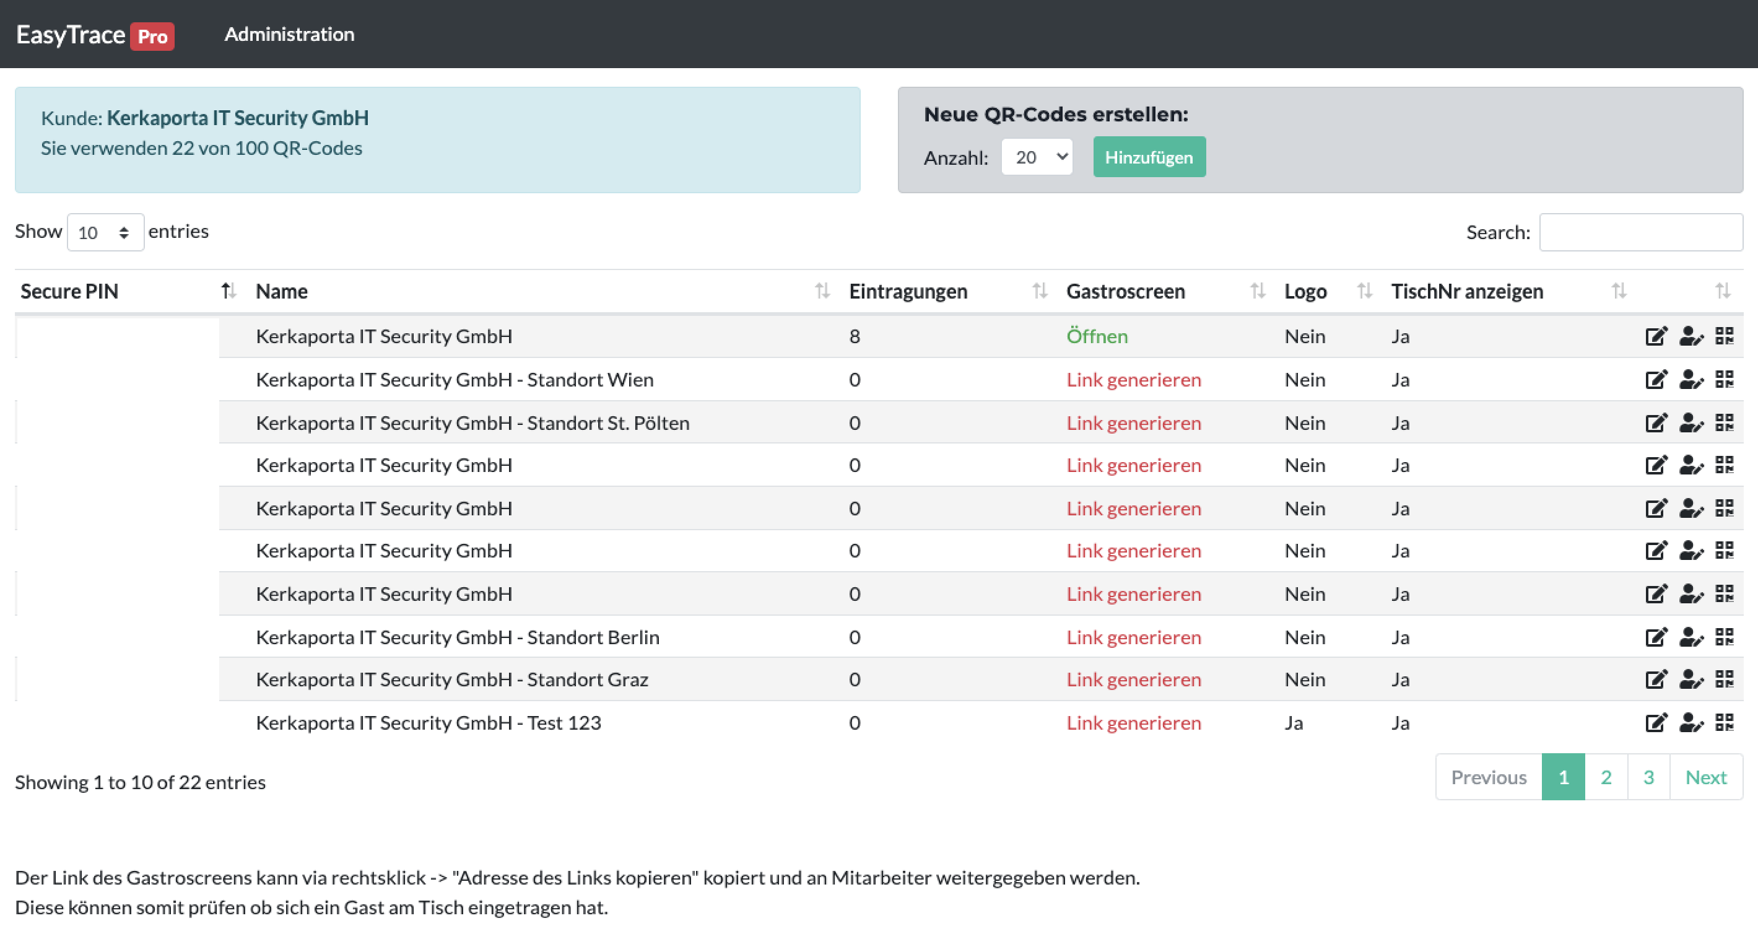Open the Anzahl quantity dropdown
Viewport: 1758px width, 944px height.
[1037, 157]
